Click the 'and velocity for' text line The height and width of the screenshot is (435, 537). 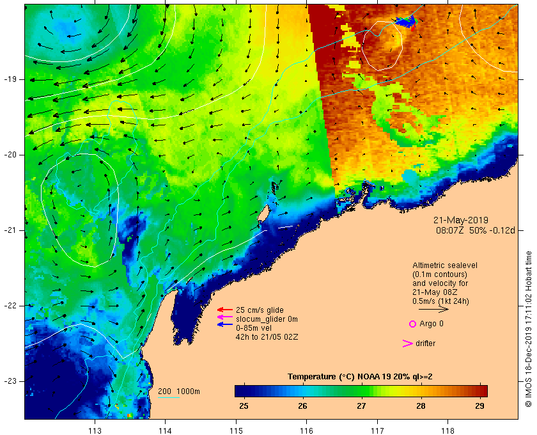[x=440, y=283]
